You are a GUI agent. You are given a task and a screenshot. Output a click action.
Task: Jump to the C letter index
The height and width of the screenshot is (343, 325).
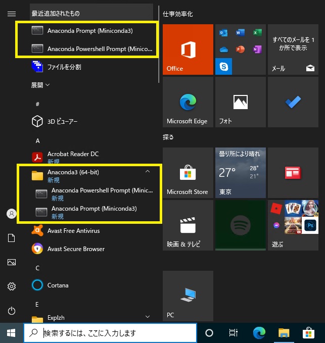[37, 268]
